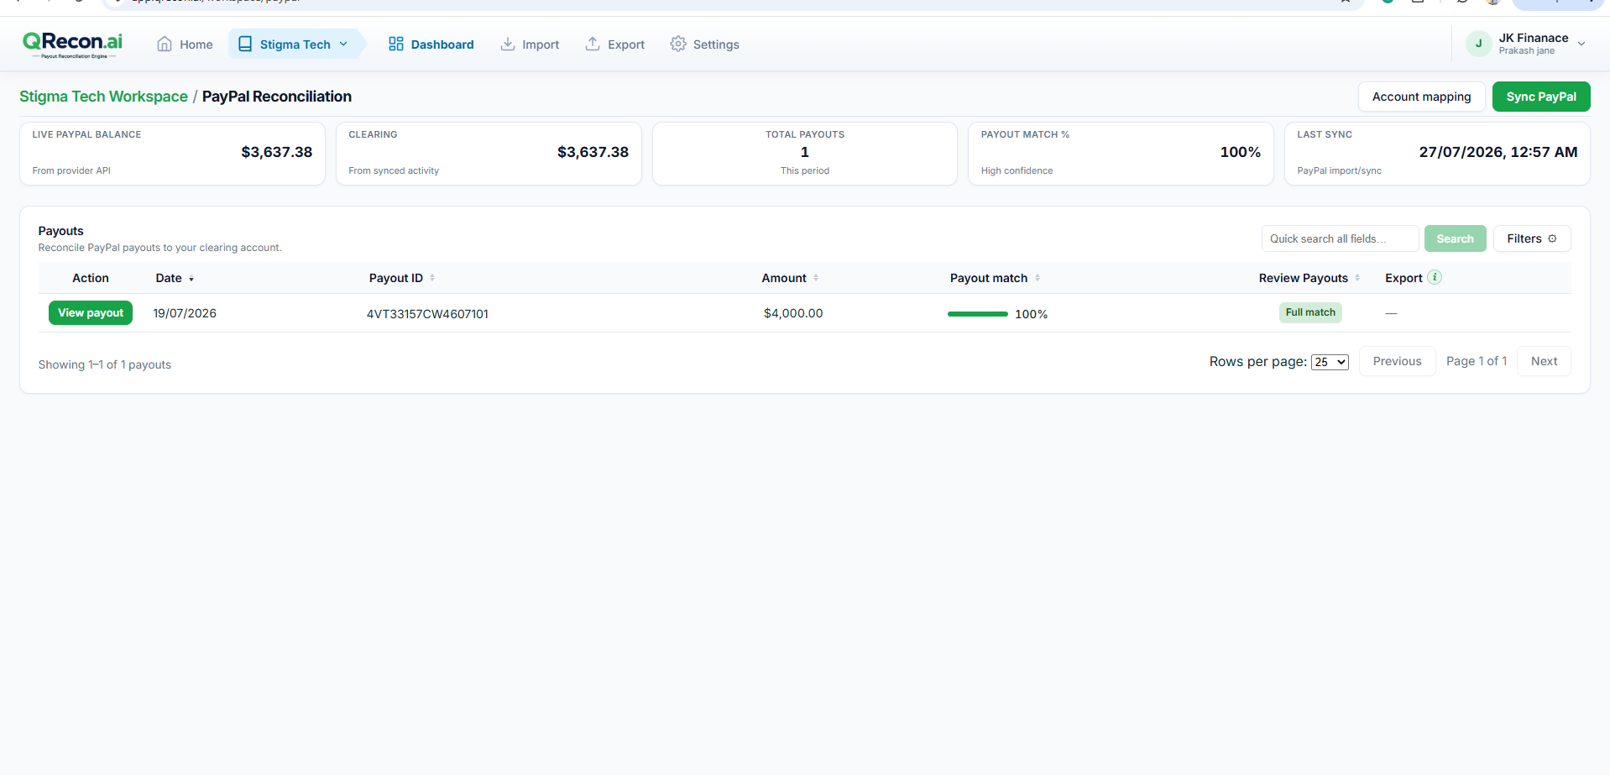Click the PayPal Reconciliation page title
Viewport: 1610px width, 775px height.
[277, 97]
